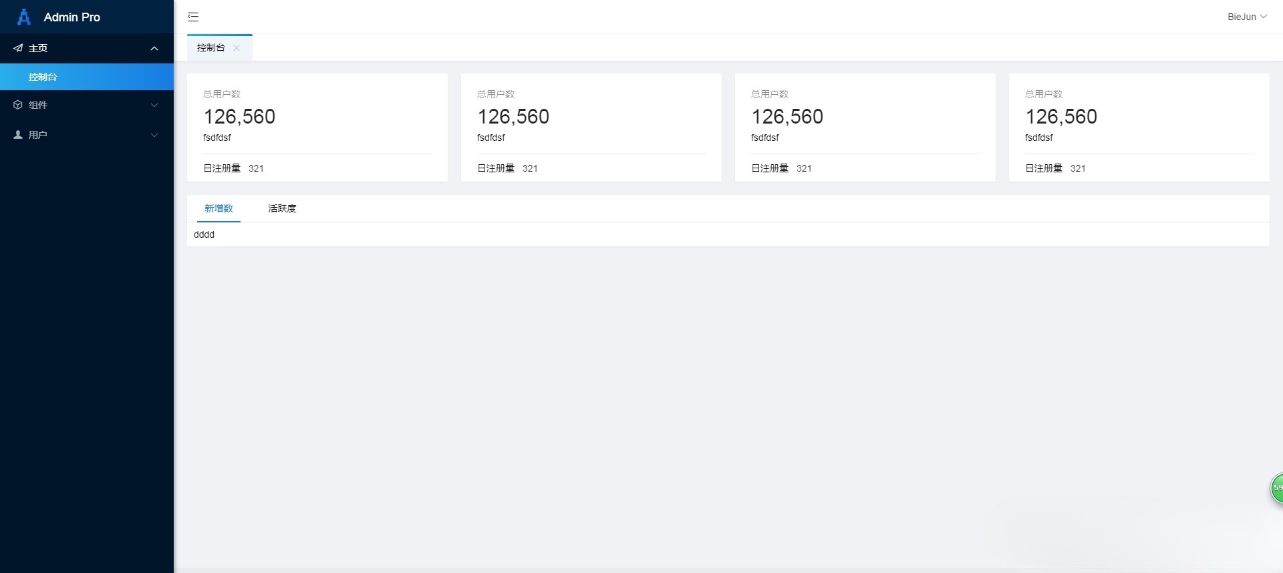Click 主页 in the sidebar menu

point(37,48)
